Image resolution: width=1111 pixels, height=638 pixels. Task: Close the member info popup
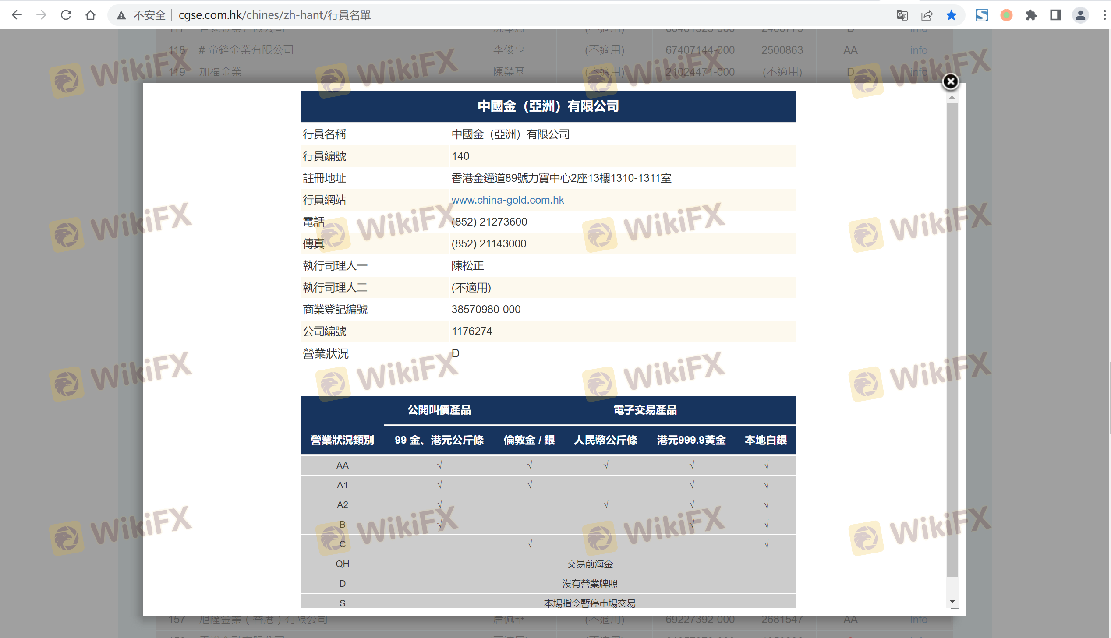(950, 81)
